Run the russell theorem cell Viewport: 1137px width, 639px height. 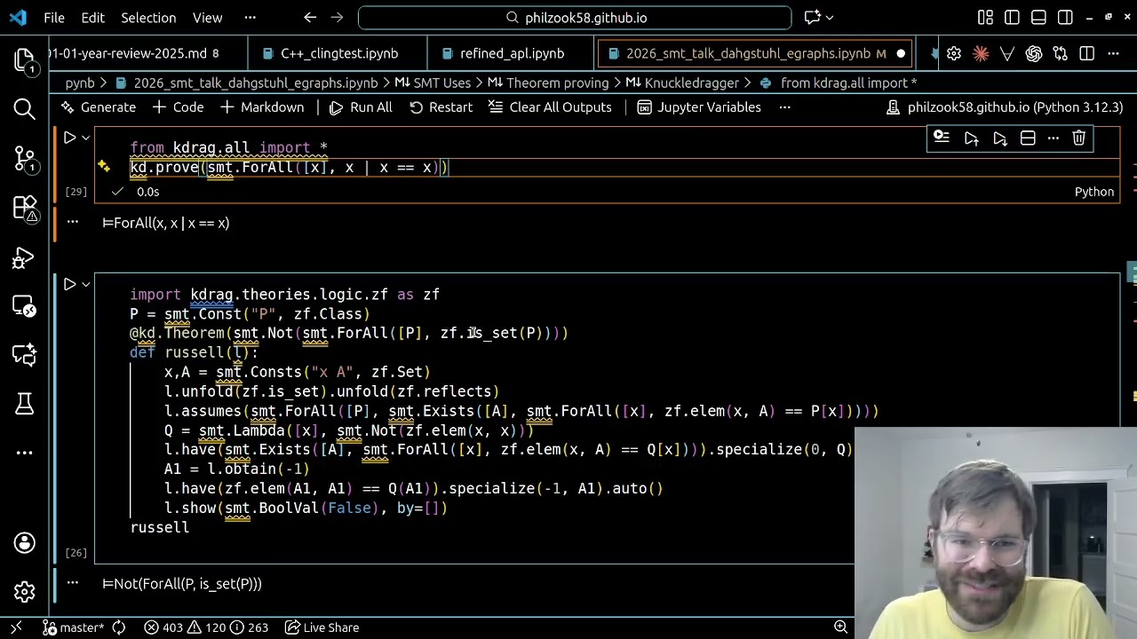[69, 284]
